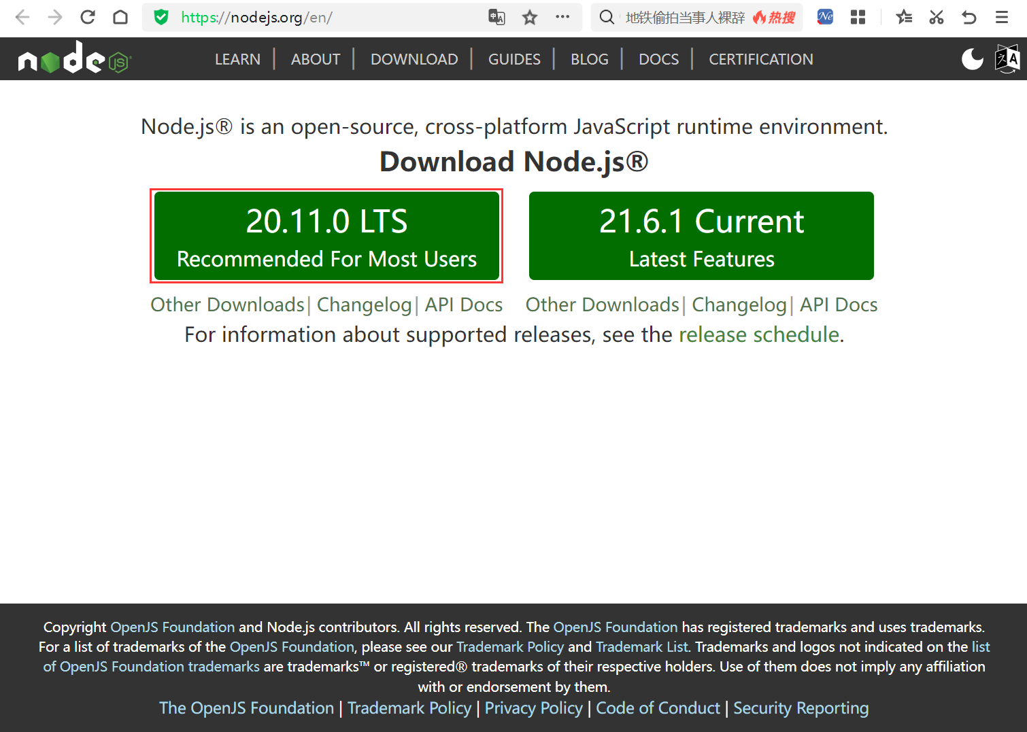
Task: Go forward with the browser forward arrow
Action: (x=55, y=17)
